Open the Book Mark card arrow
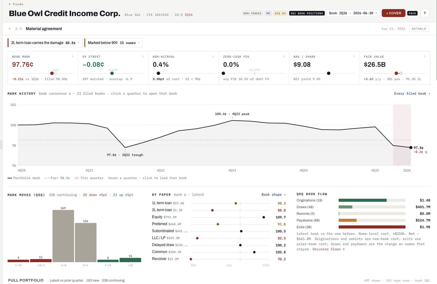Image resolution: width=437 pixels, height=284 pixels. pyautogui.click(x=72, y=56)
